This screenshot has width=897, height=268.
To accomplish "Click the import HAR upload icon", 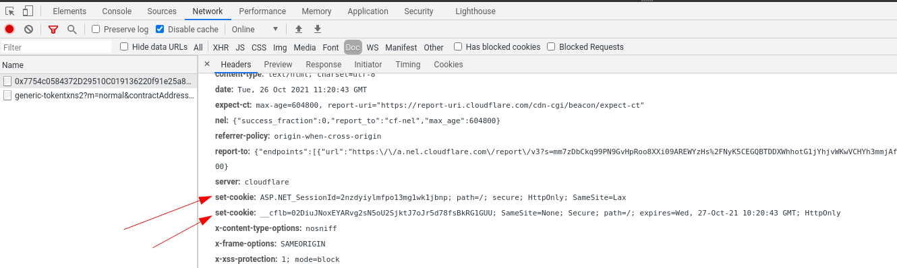I will click(x=299, y=29).
